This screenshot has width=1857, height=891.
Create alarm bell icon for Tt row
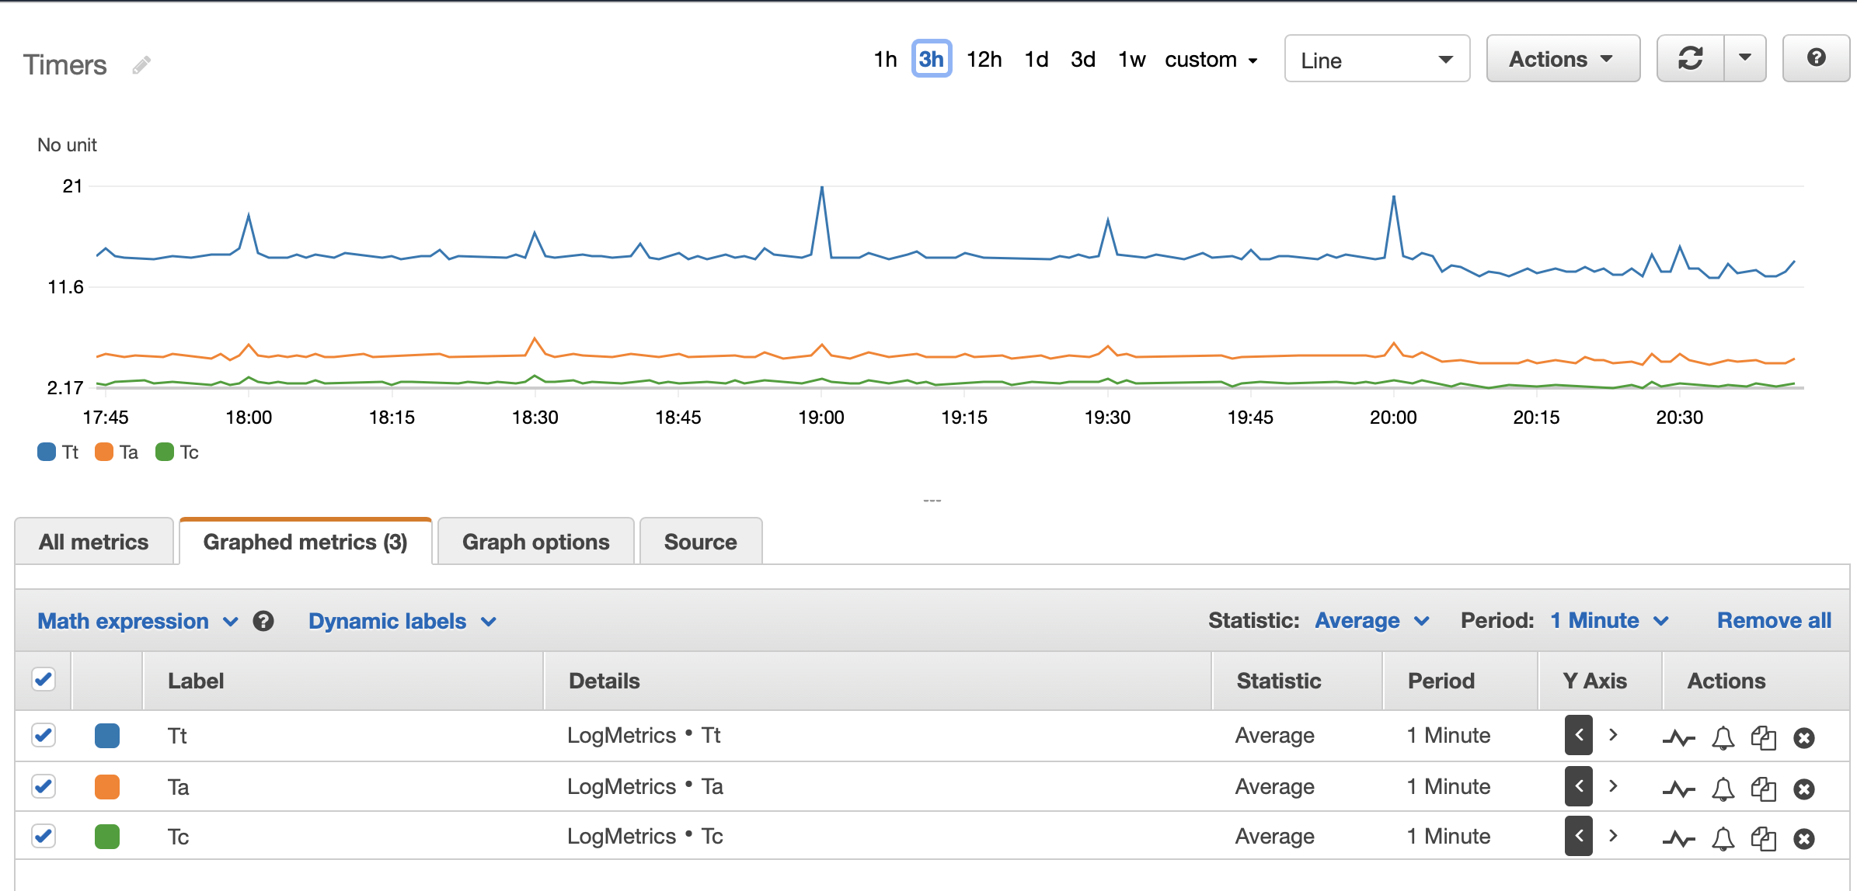[x=1723, y=737]
